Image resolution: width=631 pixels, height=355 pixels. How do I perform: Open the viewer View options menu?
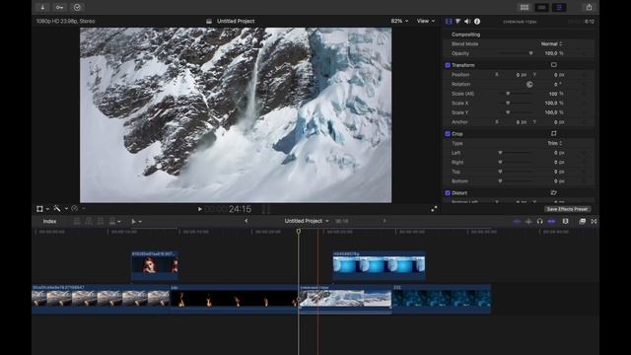pyautogui.click(x=426, y=21)
